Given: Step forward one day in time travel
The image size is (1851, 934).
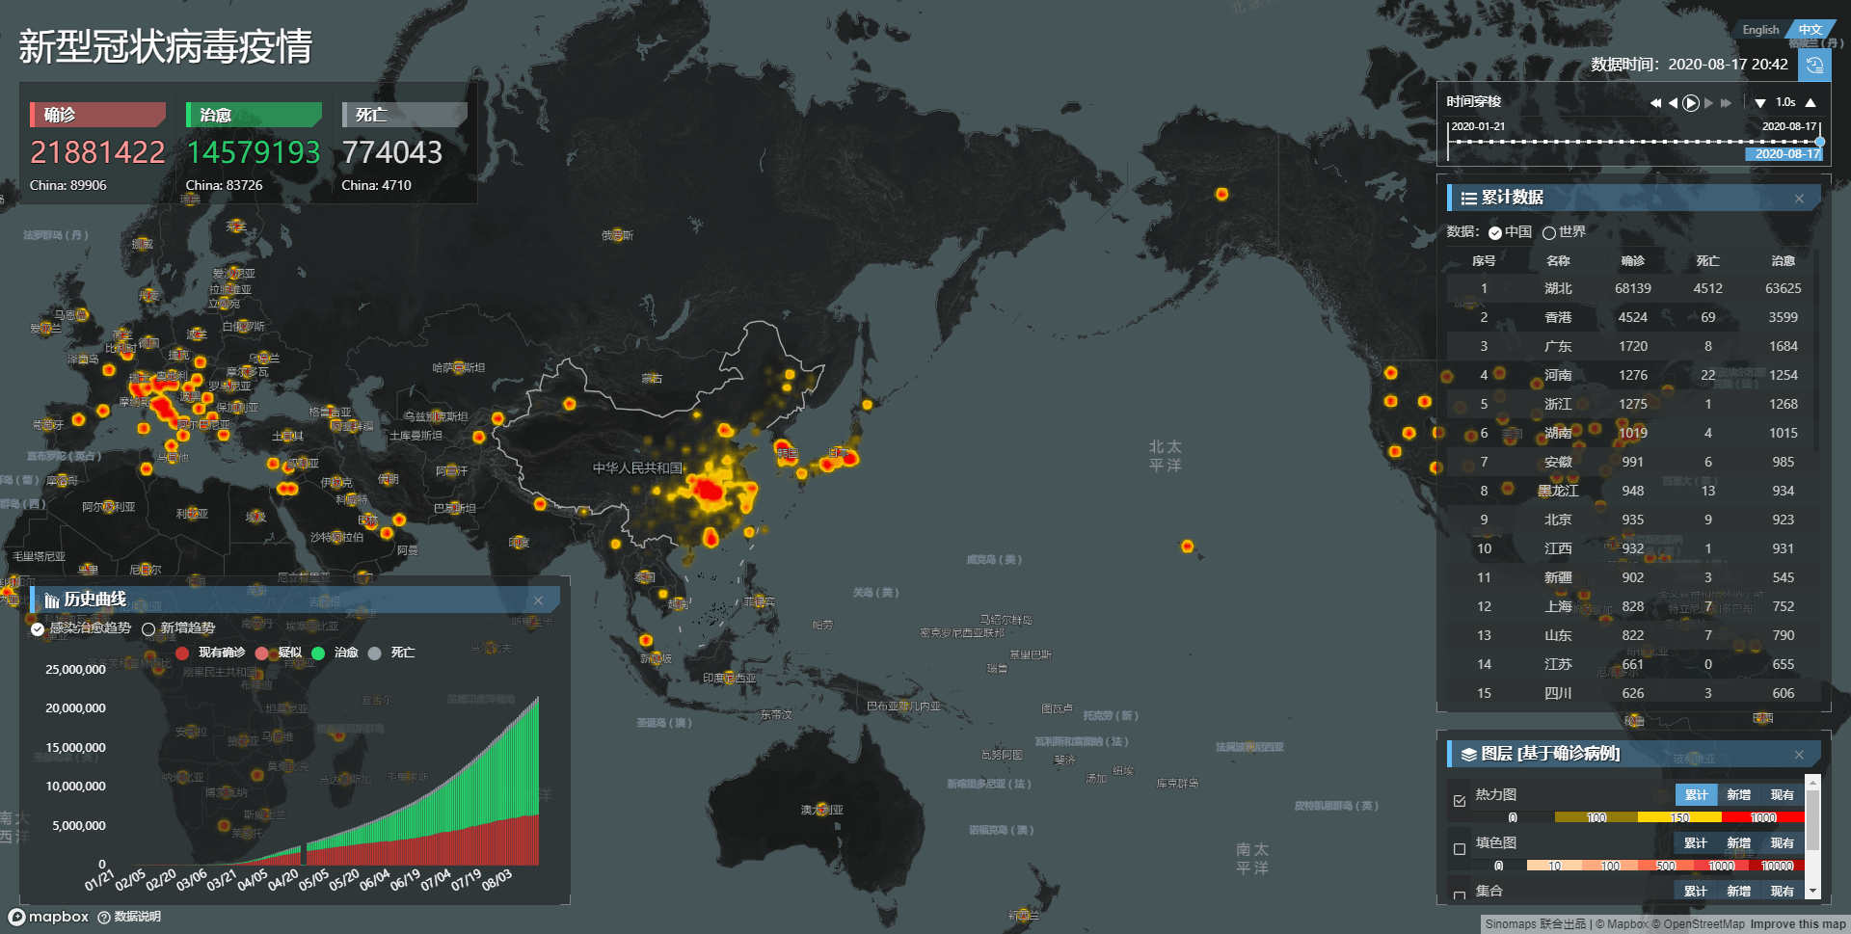Looking at the screenshot, I should coord(1709,103).
